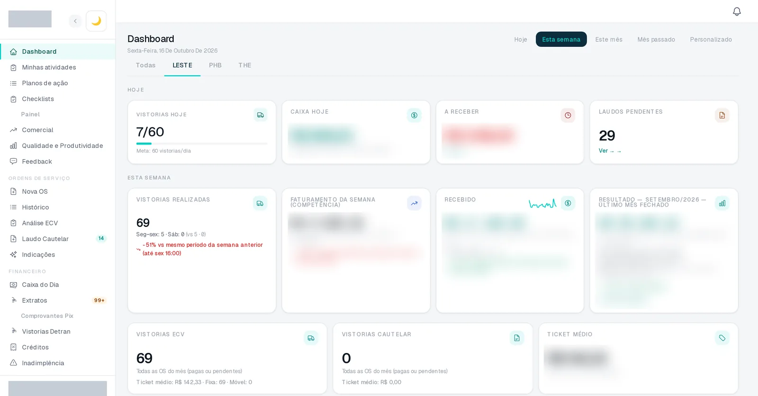Select the Hoje period filter

(x=521, y=39)
